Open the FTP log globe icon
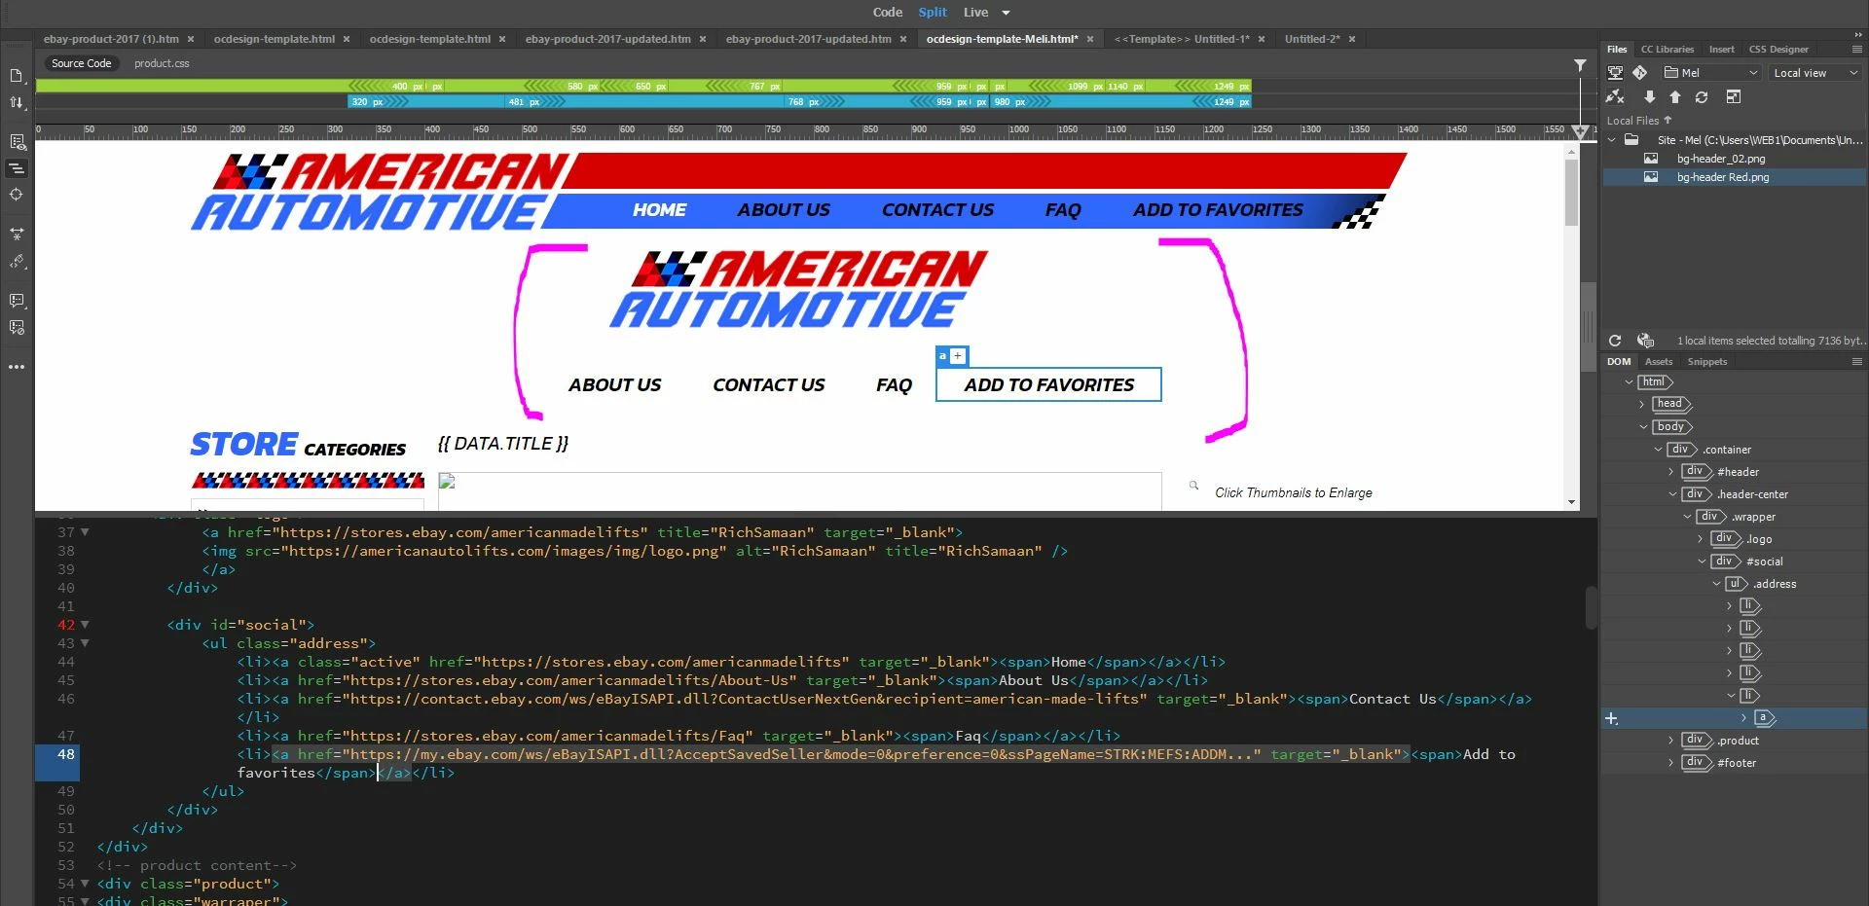 tap(1646, 341)
